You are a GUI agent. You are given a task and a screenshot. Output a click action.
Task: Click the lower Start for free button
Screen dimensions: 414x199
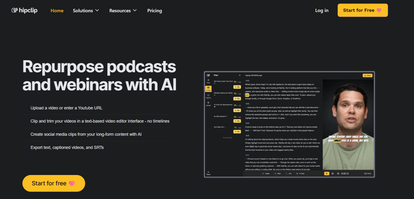[x=54, y=183]
